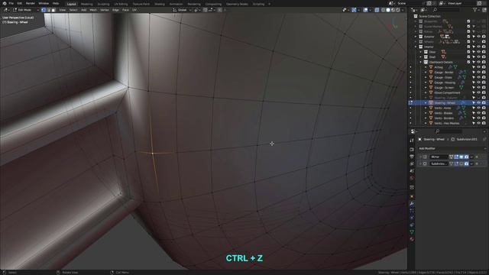Select face select mode icon

point(53,10)
